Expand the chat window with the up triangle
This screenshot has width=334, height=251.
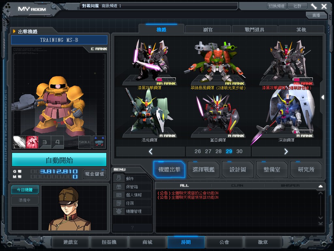[320, 186]
